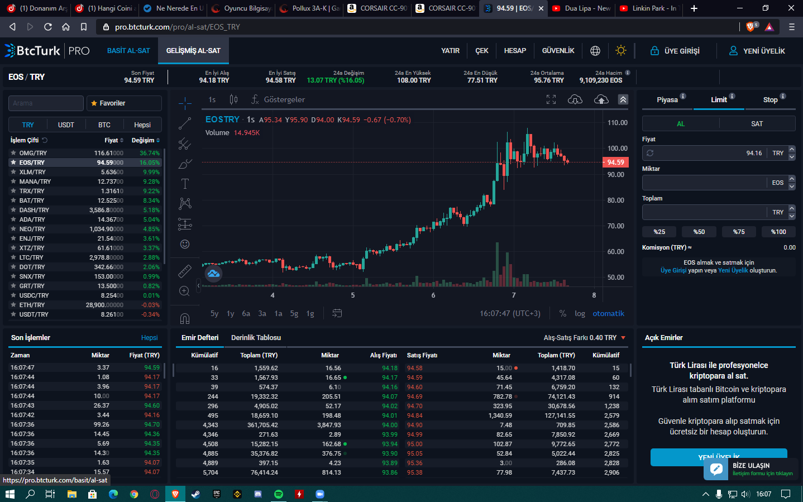803x502 pixels.
Task: Toggle log scale on chart
Action: (580, 314)
